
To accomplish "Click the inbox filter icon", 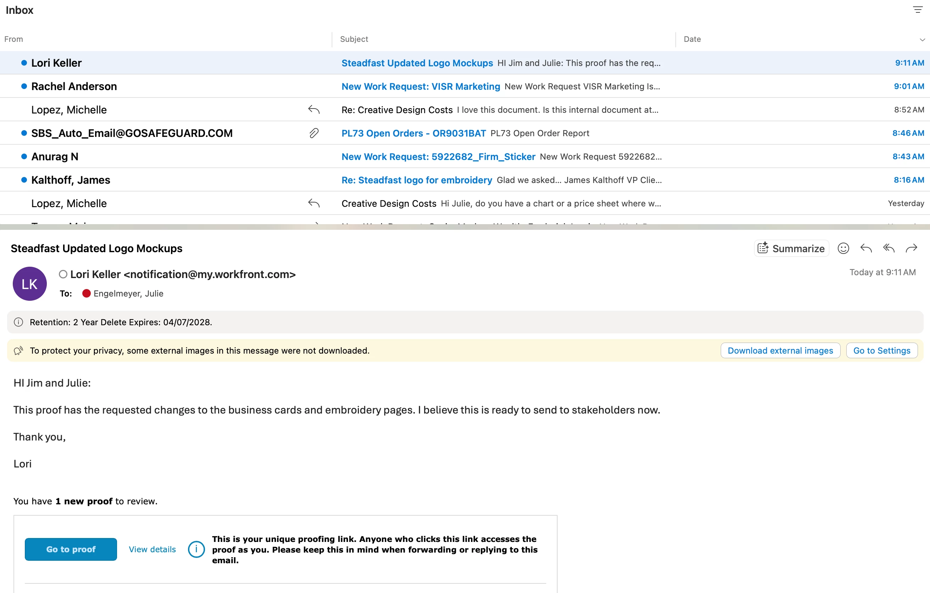I will pyautogui.click(x=918, y=10).
